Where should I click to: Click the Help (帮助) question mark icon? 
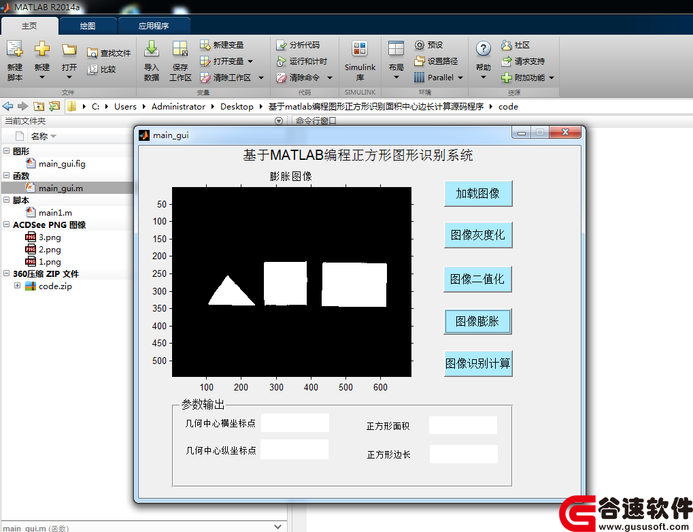pyautogui.click(x=483, y=48)
